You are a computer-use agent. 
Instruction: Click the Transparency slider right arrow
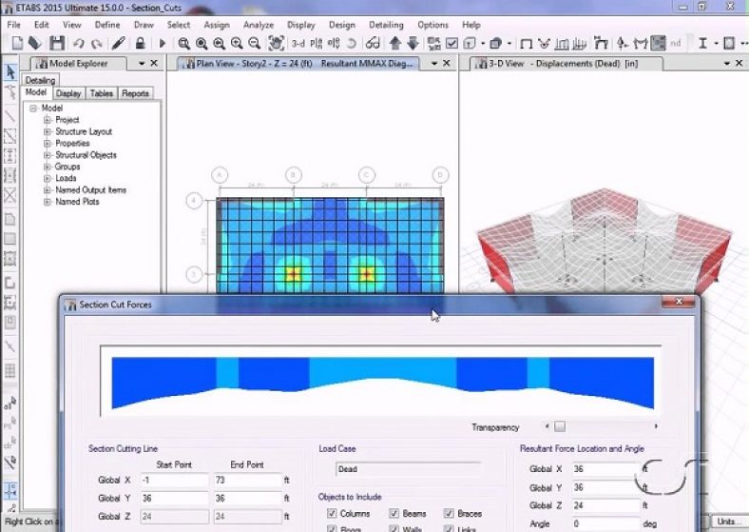pos(657,426)
